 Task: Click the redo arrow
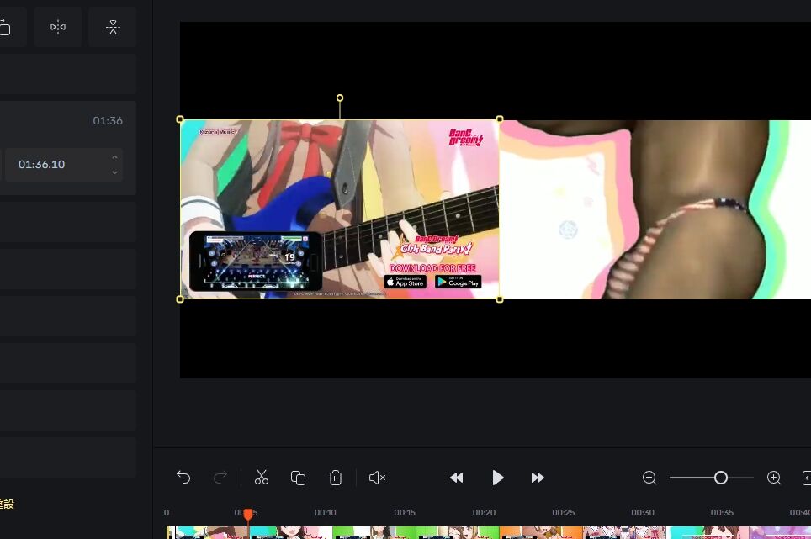(x=220, y=478)
